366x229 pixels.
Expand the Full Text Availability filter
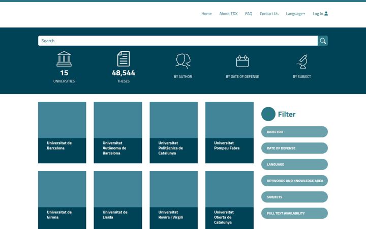[294, 213]
